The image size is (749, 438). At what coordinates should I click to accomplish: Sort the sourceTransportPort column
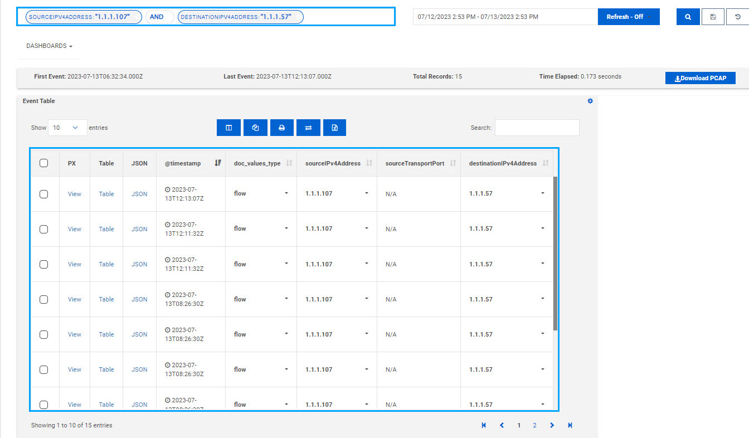[453, 163]
